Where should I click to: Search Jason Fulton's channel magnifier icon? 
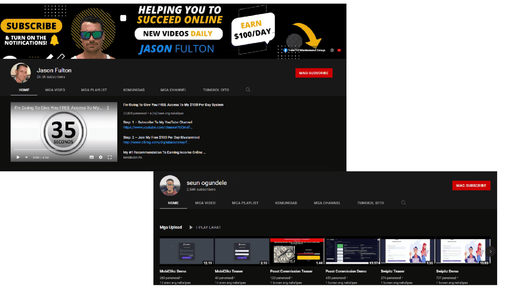click(x=248, y=90)
